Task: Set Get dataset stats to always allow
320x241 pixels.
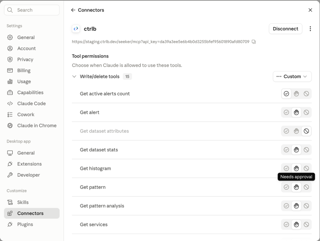Action: 286,150
